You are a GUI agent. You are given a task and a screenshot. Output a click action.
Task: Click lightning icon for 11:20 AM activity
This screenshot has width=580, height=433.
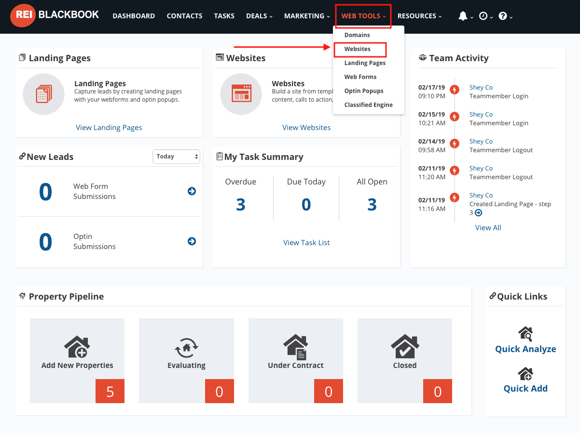tap(454, 171)
